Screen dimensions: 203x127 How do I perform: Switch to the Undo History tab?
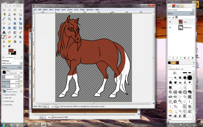[182, 6]
